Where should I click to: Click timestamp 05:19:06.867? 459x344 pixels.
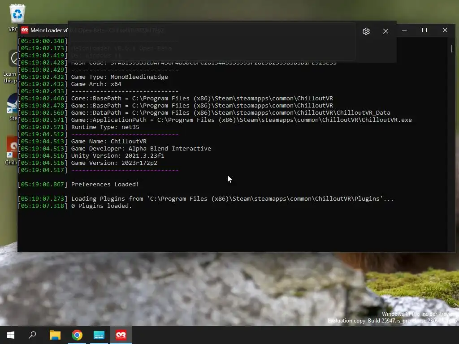pos(43,185)
